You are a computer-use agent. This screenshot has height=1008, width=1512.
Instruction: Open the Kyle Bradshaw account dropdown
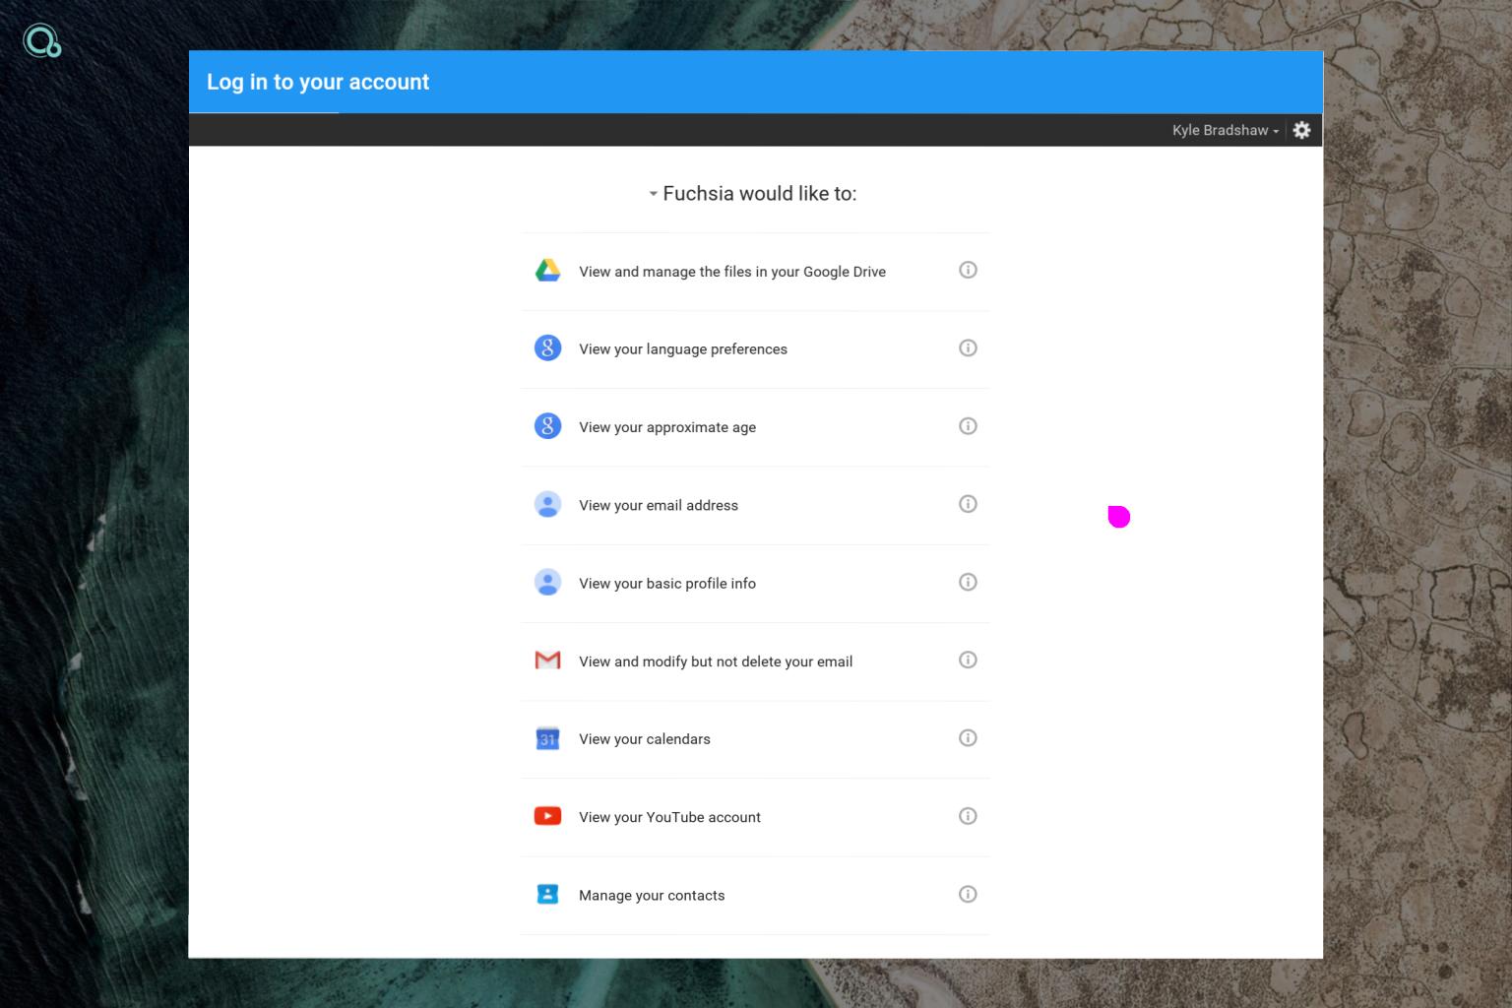tap(1225, 130)
